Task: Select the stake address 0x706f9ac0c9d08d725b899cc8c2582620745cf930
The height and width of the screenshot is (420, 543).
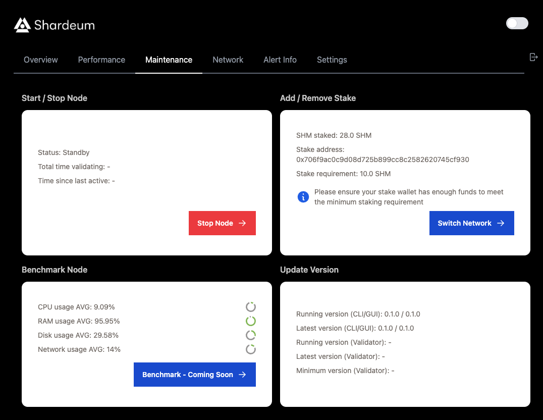Action: [x=383, y=160]
